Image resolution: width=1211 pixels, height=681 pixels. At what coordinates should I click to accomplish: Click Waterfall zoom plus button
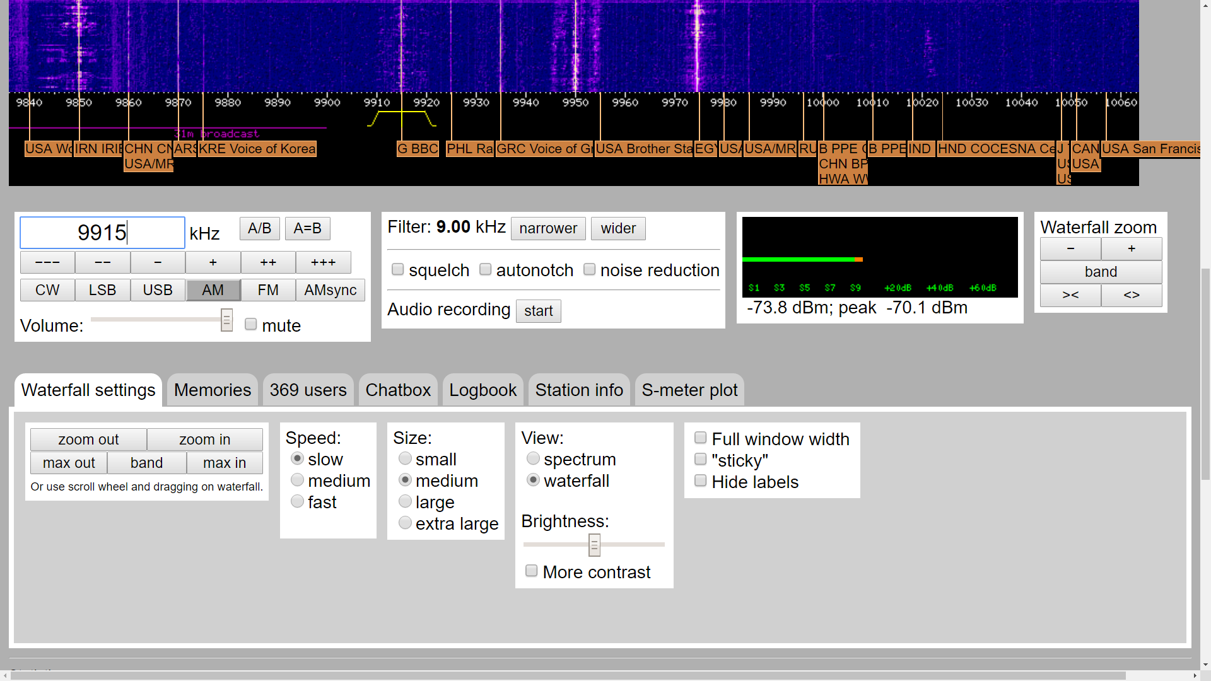(1132, 249)
